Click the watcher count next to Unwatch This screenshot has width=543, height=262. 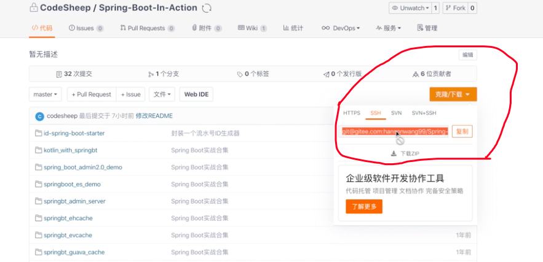coord(435,8)
